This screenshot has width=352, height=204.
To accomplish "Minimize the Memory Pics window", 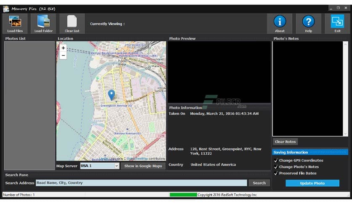I will point(331,8).
